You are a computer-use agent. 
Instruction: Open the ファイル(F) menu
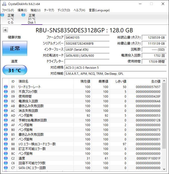tap(8, 10)
